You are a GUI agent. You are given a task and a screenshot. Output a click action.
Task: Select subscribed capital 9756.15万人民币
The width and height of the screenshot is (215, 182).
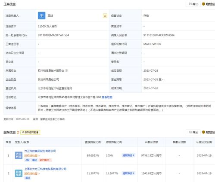(x=151, y=155)
